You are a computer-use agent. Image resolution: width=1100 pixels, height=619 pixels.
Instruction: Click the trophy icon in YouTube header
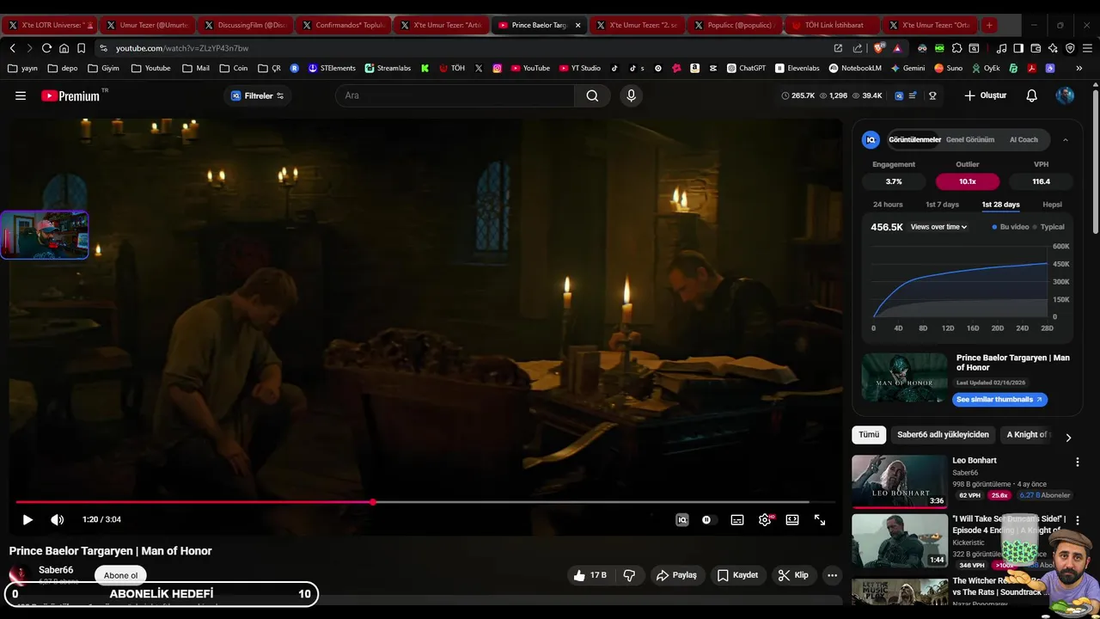coord(932,95)
